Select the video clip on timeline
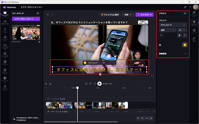Viewport: 199px width, 124px height. tap(87, 105)
